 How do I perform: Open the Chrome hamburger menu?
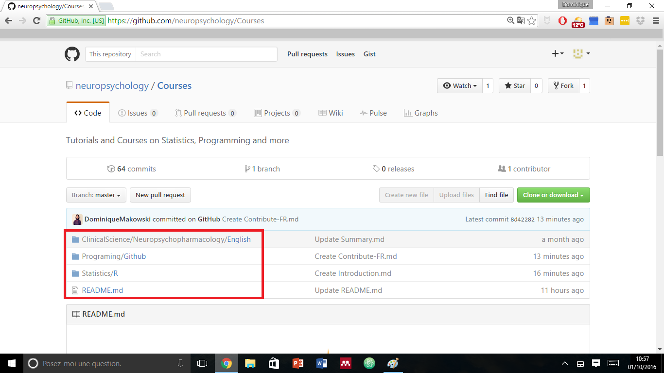(x=655, y=21)
